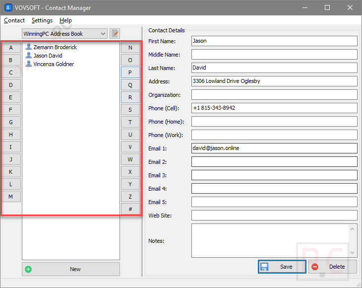Filter contacts by letter N

pyautogui.click(x=130, y=48)
